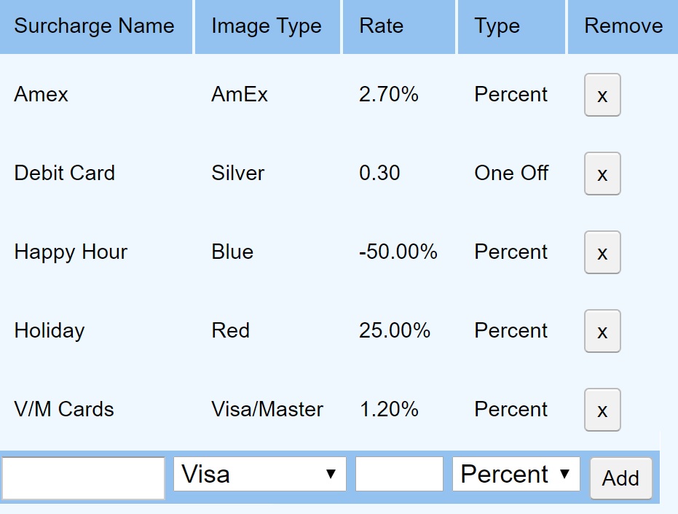Screen dimensions: 678x514
Task: Remove the Amex surcharge row
Action: click(602, 96)
